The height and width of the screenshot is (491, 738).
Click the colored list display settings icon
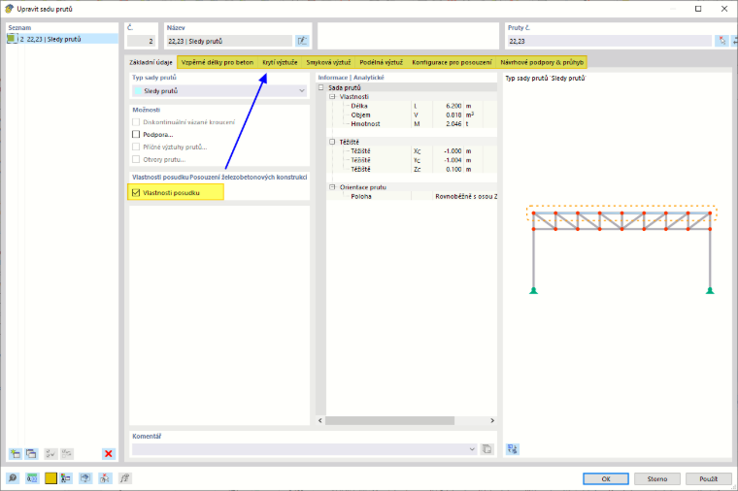(x=66, y=478)
